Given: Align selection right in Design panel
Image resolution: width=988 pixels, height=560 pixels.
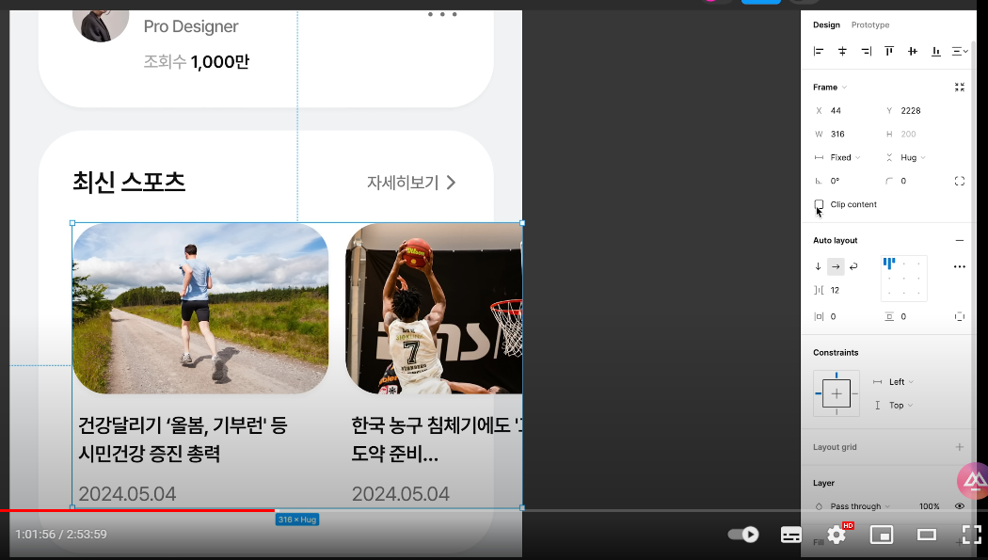Looking at the screenshot, I should pyautogui.click(x=867, y=52).
